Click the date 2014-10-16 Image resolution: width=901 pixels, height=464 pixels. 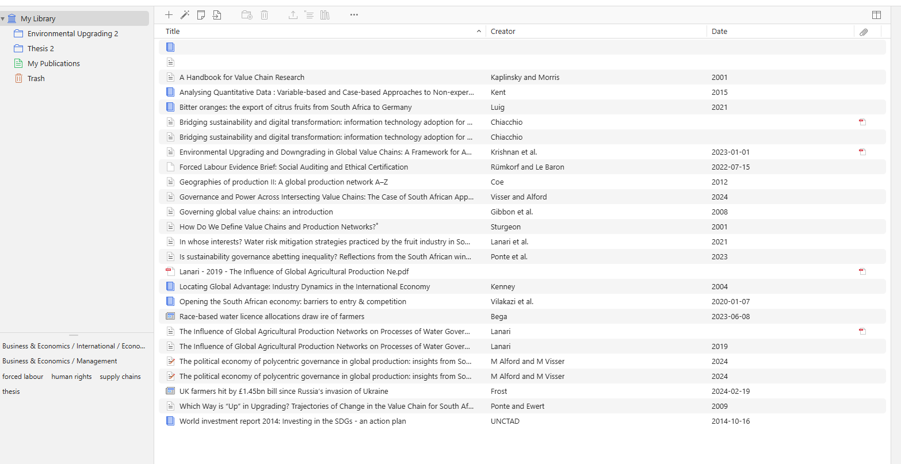731,421
